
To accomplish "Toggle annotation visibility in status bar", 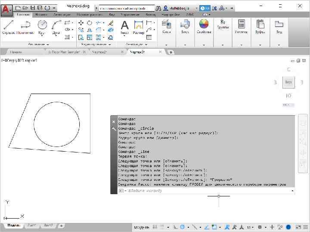I will (x=227, y=227).
